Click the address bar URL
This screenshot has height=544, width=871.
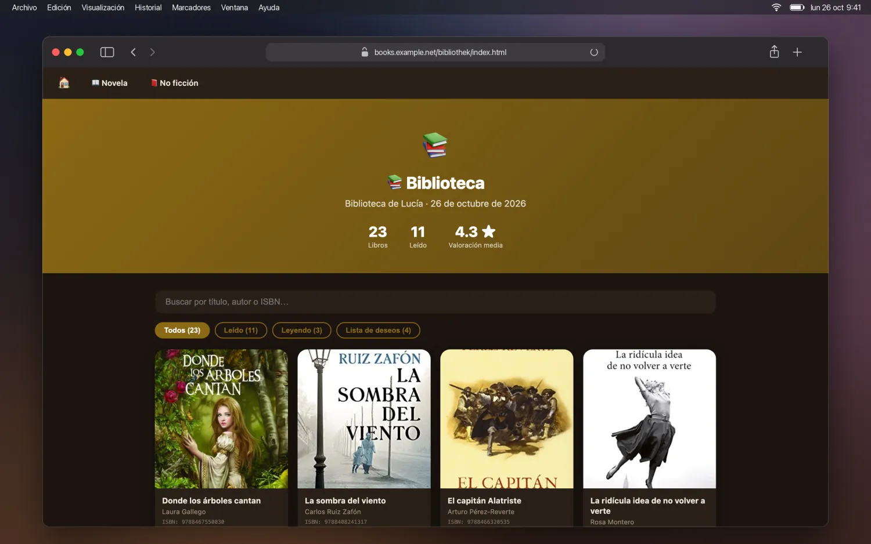[x=440, y=52]
